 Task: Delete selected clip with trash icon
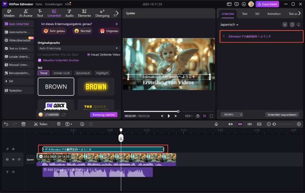[x=24, y=124]
